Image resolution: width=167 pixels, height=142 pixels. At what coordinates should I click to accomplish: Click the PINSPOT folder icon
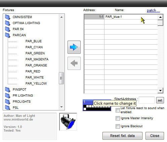coord(8,90)
